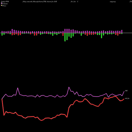
Task: Select the Volume legend label
Action: [x=5, y=4]
